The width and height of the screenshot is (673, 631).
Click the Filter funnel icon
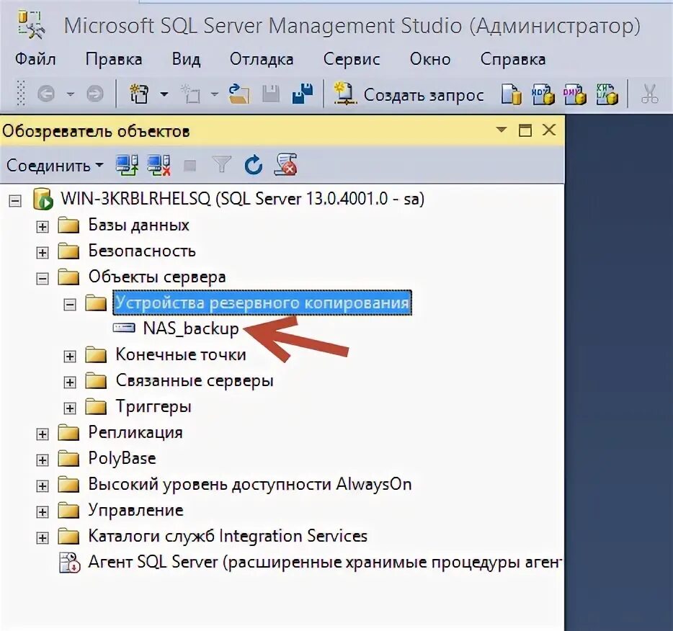coord(221,165)
